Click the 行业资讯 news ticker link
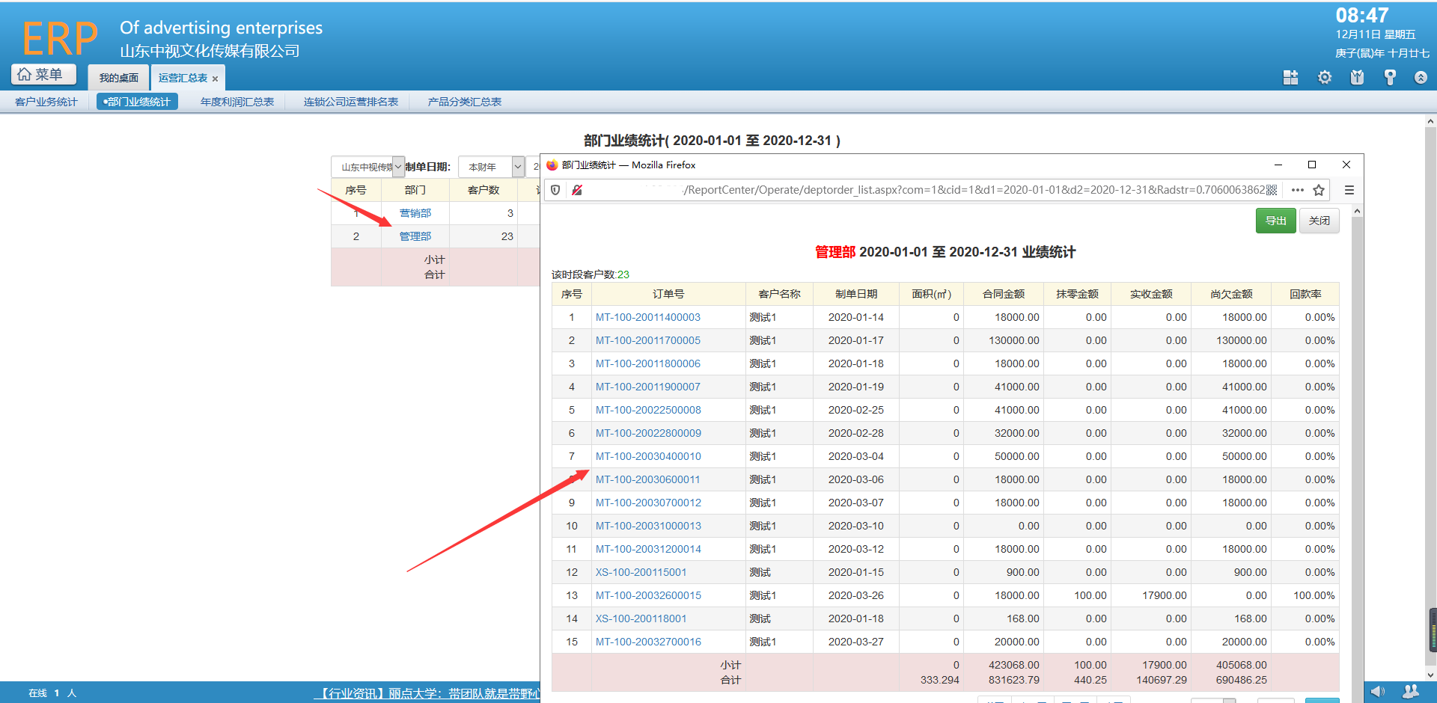 [x=426, y=693]
